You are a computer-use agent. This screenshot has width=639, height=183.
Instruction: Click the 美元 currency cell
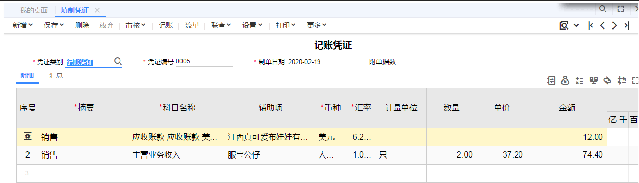(x=331, y=137)
